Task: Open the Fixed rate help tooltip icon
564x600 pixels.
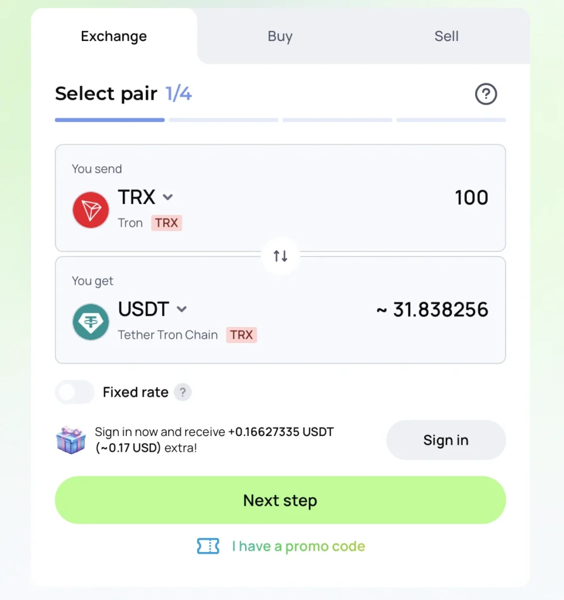Action: (x=183, y=392)
